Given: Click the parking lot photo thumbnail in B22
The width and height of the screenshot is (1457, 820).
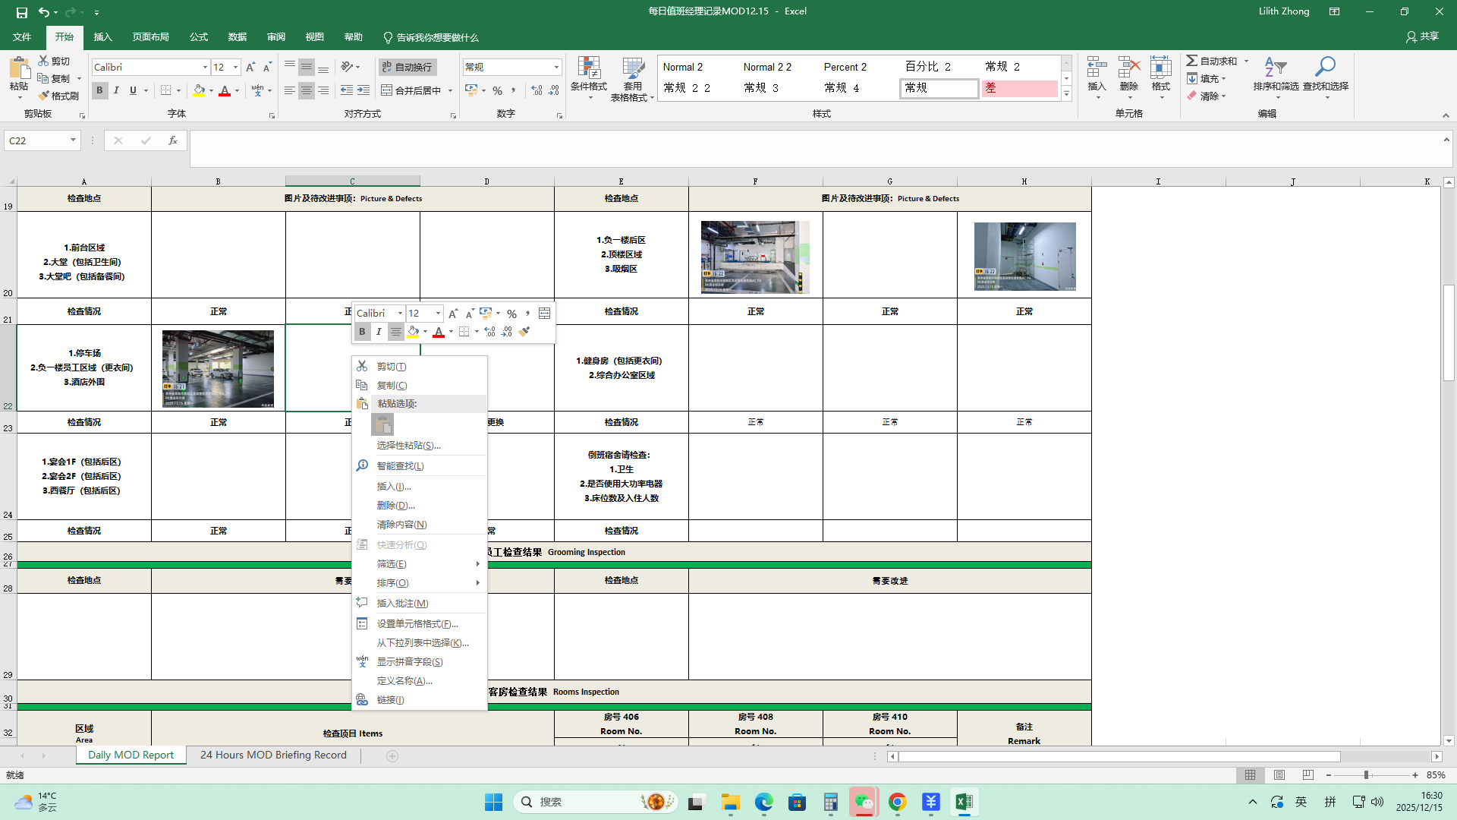Looking at the screenshot, I should (218, 369).
